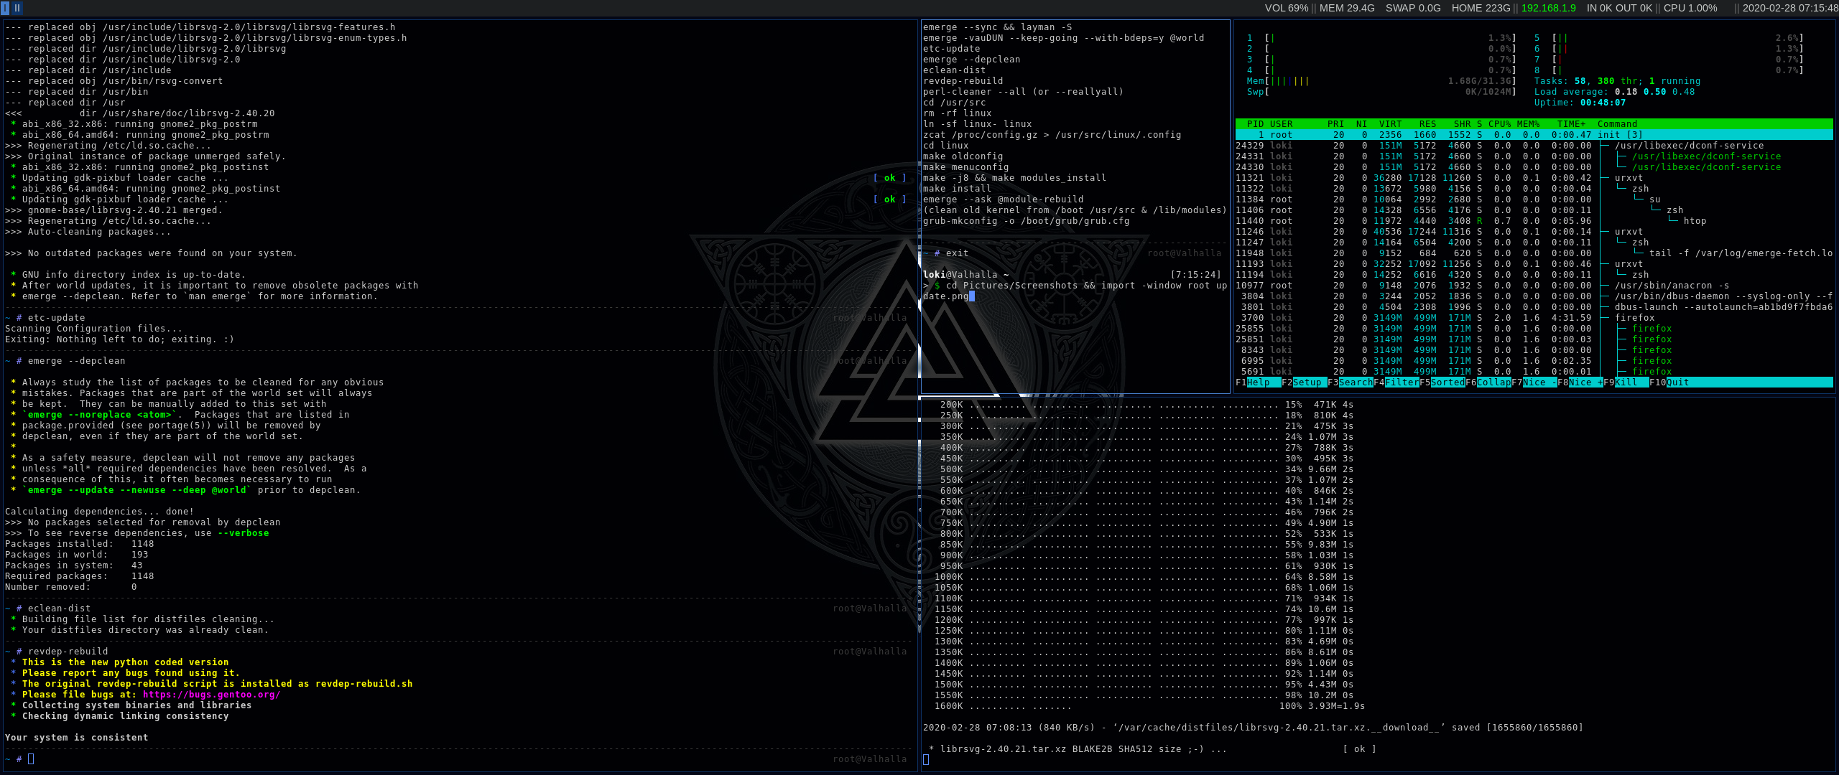Sort htop by CPU% column header
The image size is (1839, 775).
click(1499, 124)
